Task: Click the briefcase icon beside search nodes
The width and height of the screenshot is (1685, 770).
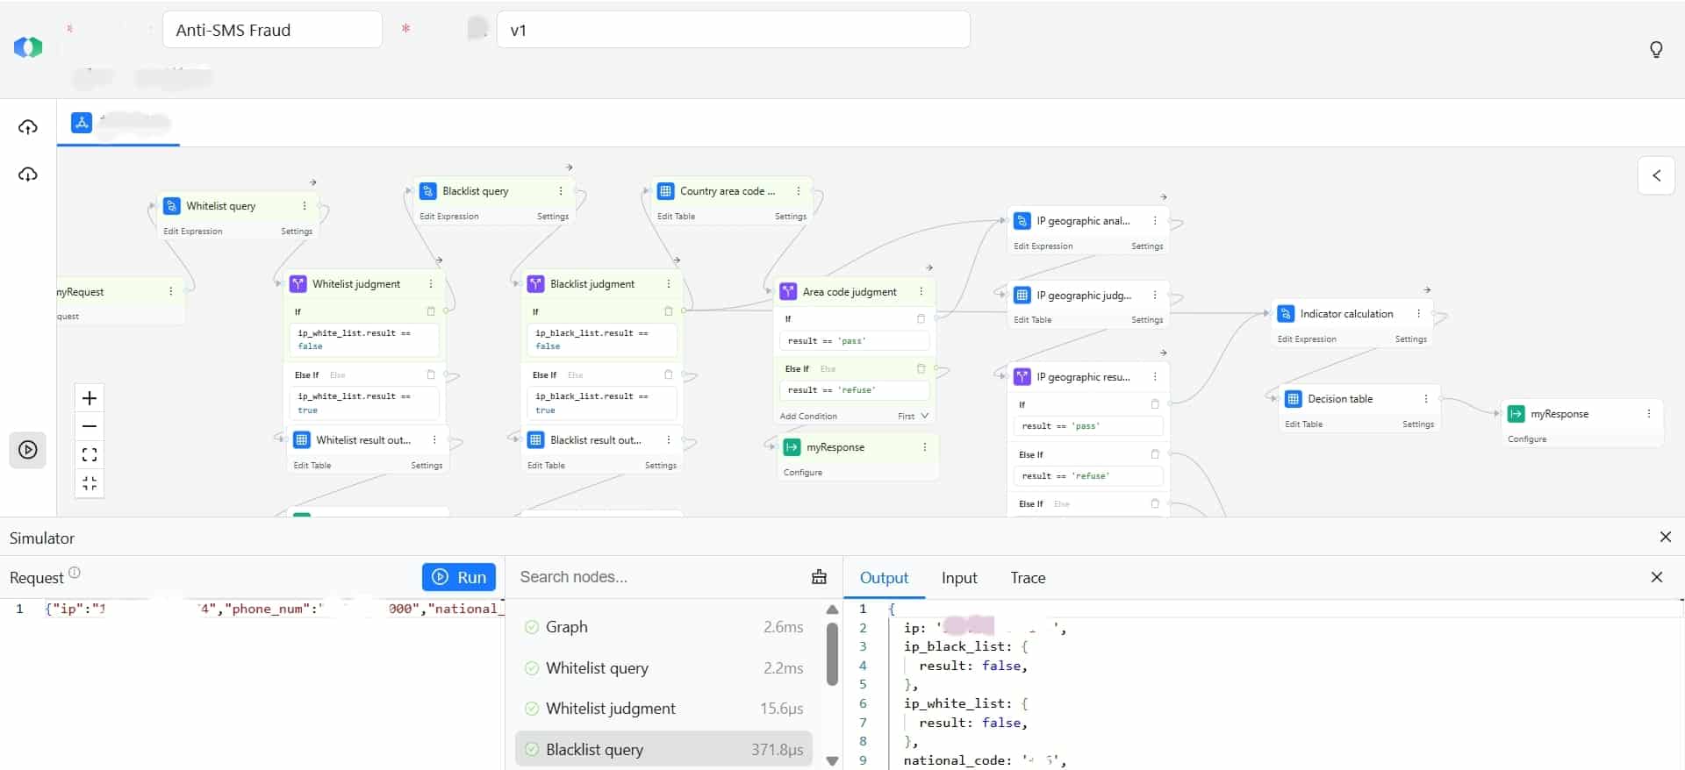Action: (x=819, y=577)
